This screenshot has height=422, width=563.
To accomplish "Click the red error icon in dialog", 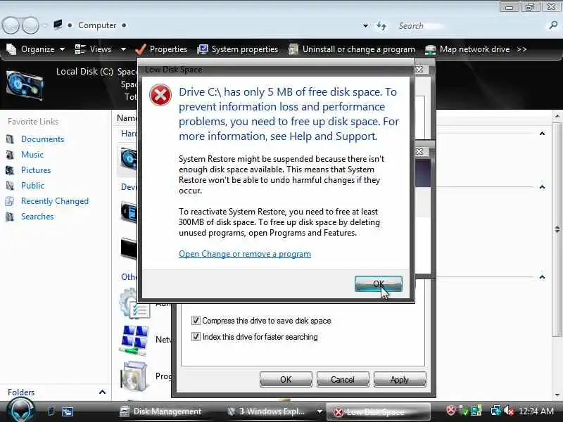I will click(160, 95).
